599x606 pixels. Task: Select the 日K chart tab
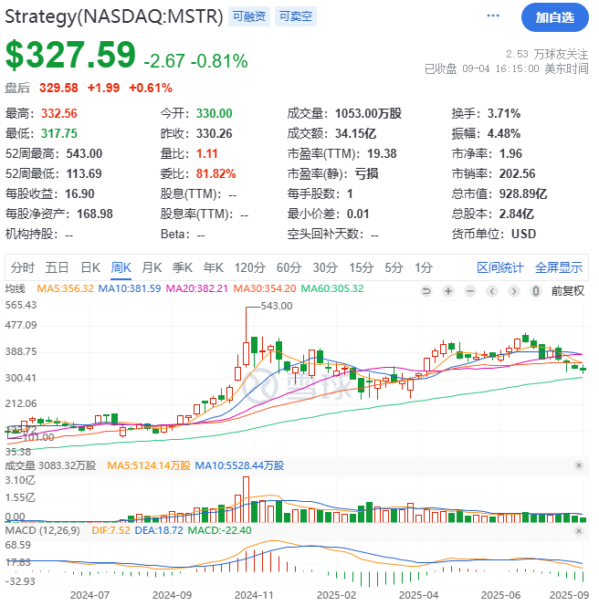pos(90,267)
